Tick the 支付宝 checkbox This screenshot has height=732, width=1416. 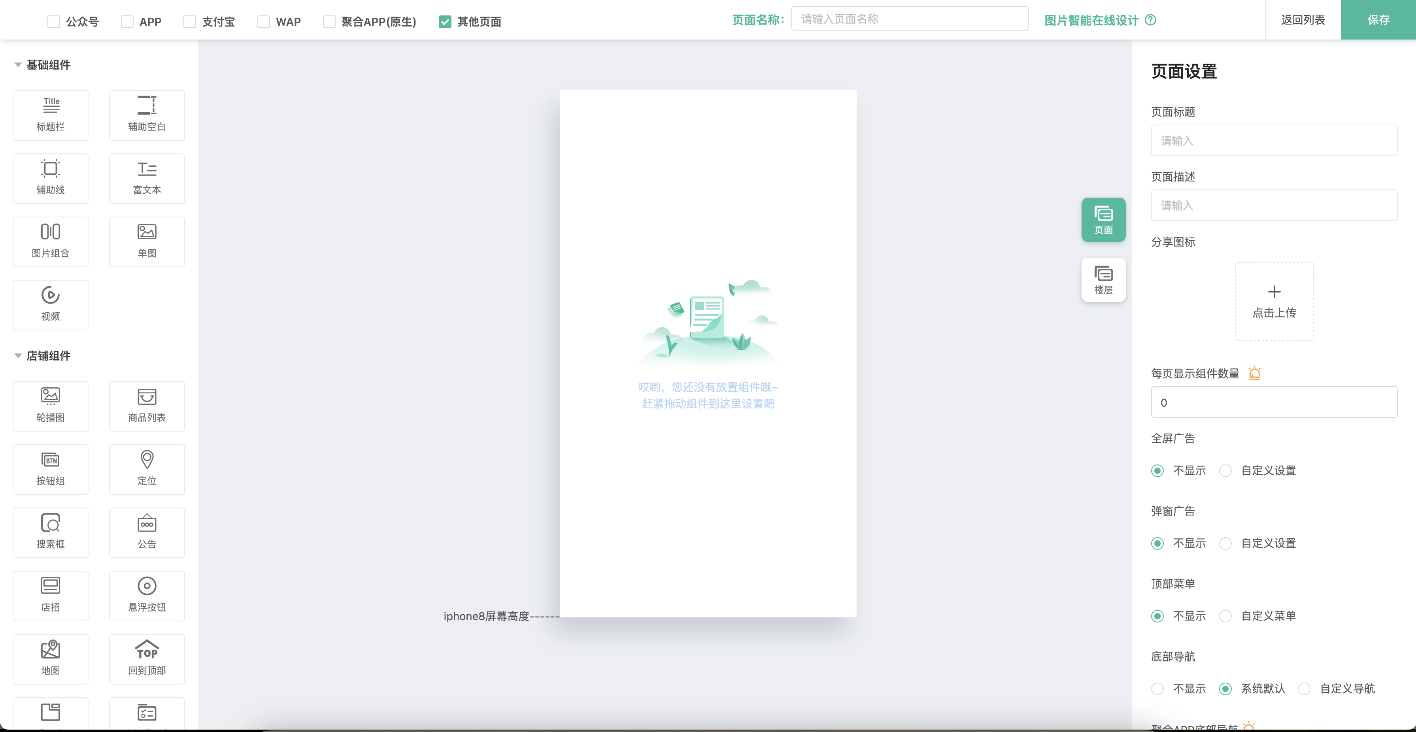tap(190, 22)
